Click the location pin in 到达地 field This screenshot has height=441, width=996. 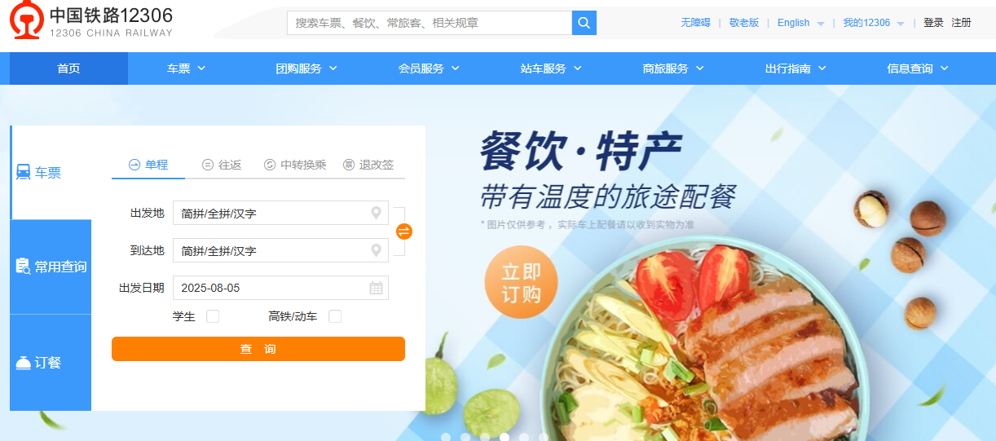pos(376,250)
